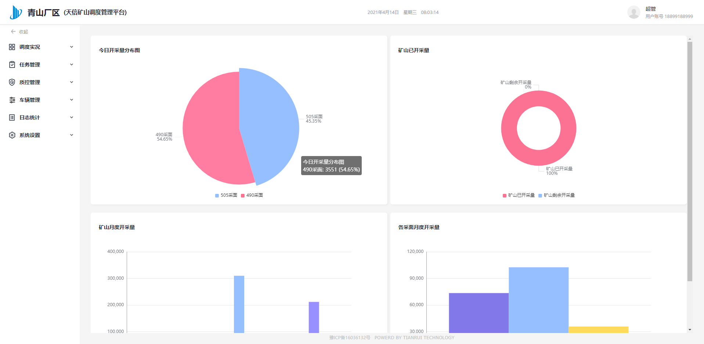This screenshot has height=344, width=704.
Task: Expand the 质控管理 menu chevron
Action: (x=72, y=82)
